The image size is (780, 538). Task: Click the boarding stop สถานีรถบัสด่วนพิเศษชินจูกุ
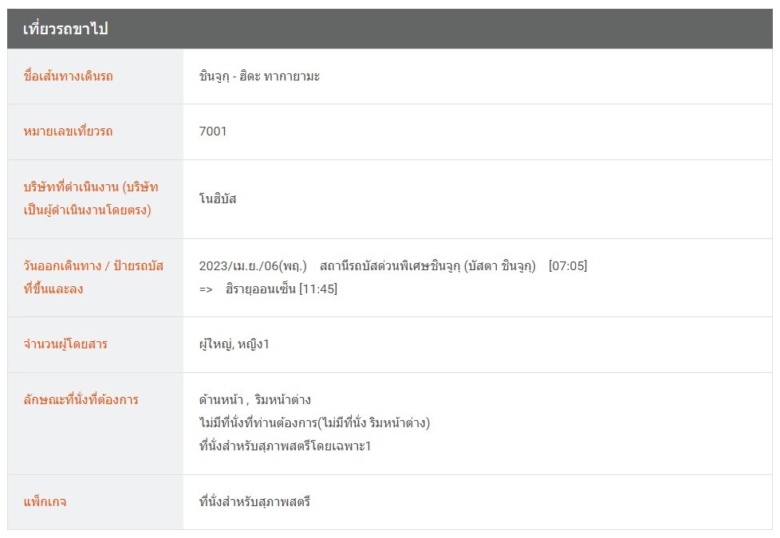pos(427,265)
